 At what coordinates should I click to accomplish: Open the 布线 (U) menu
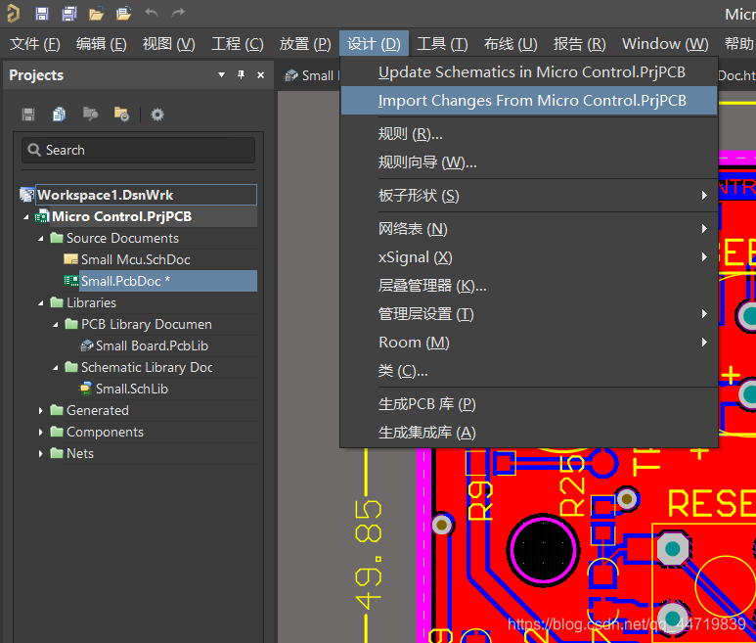(x=511, y=44)
